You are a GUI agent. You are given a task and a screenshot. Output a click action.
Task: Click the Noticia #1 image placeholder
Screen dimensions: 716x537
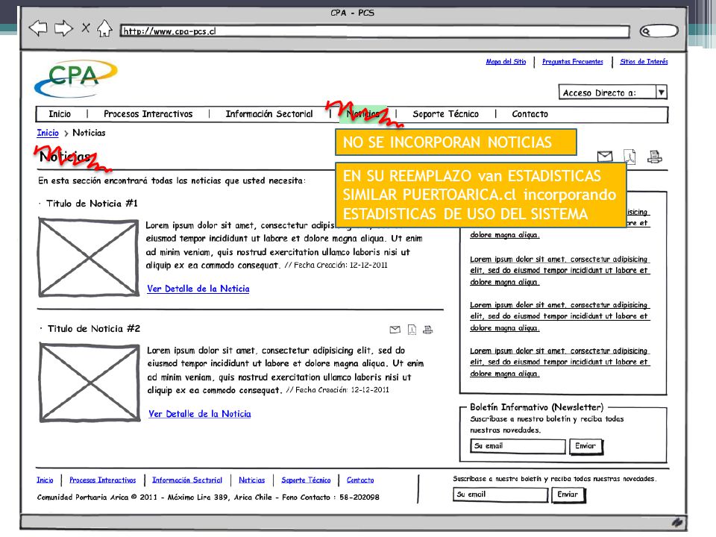pyautogui.click(x=89, y=257)
